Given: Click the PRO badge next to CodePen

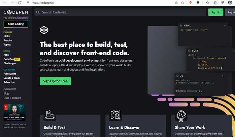Looking at the screenshot, I should click(x=17, y=59).
